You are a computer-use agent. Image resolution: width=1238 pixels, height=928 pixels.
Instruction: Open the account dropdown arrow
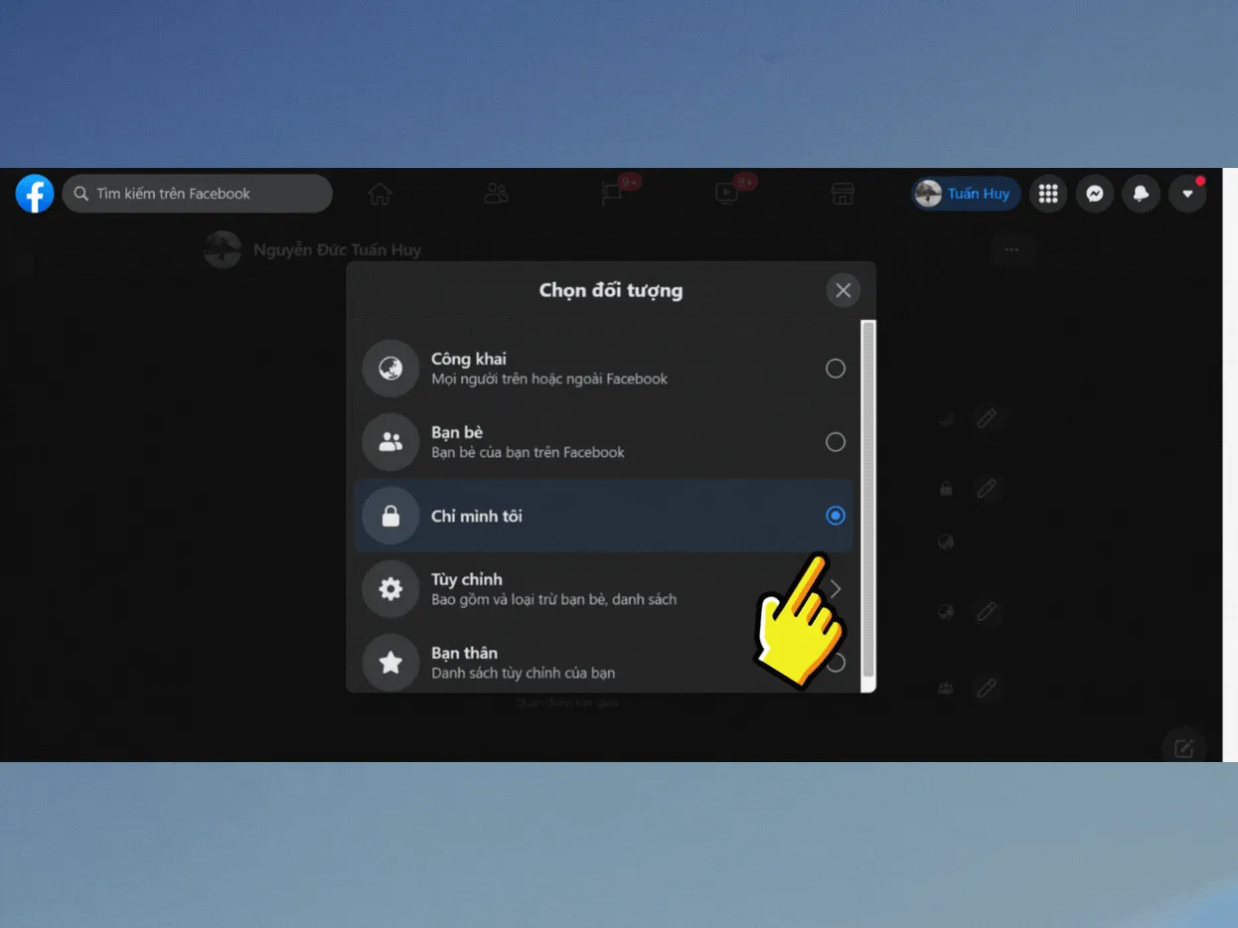1187,194
